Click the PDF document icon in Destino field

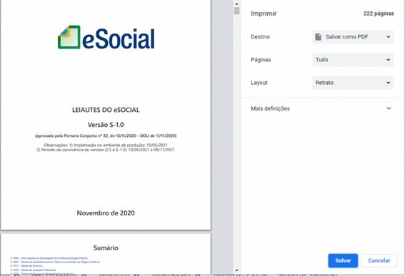coord(319,37)
